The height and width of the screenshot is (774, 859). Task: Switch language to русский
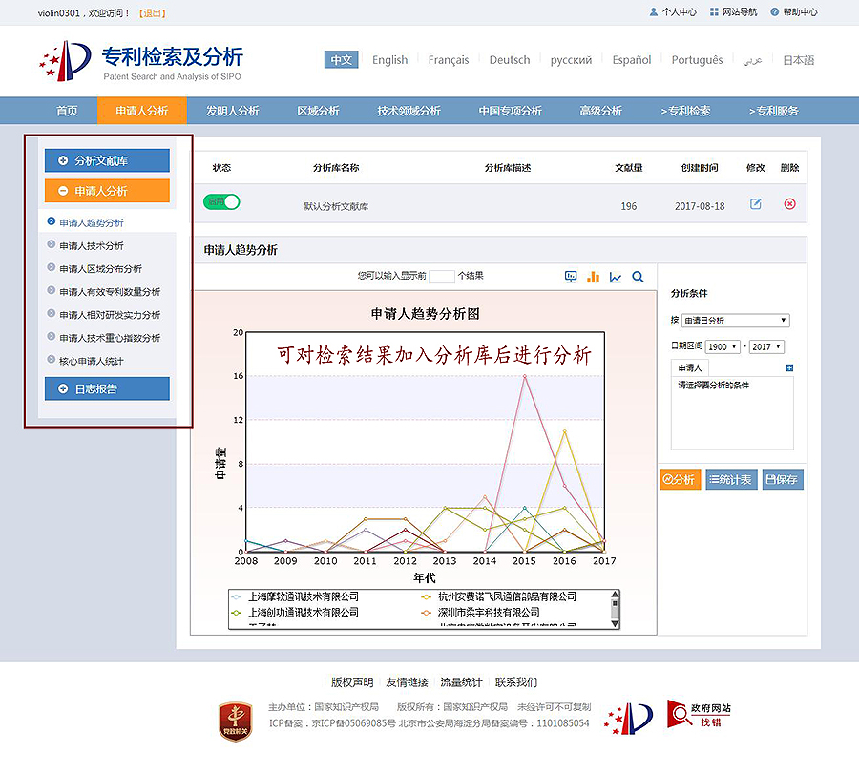point(571,60)
